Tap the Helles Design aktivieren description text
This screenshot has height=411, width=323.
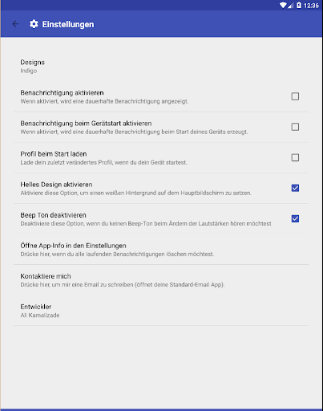pos(136,193)
